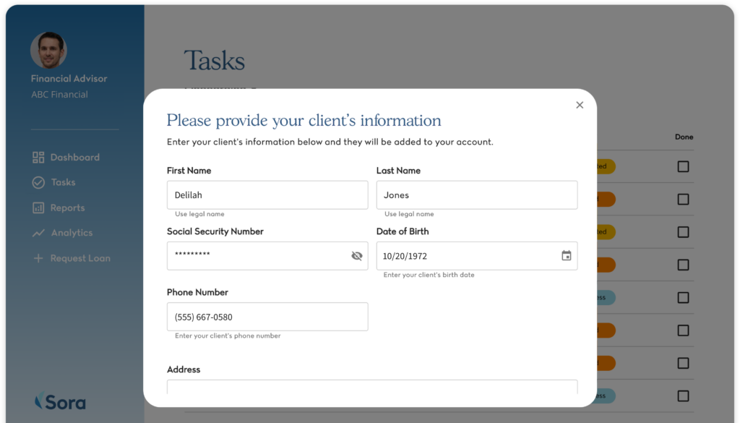Screen dimensions: 740x423
Task: Click the plus icon beside Request Loan
Action: click(38, 258)
